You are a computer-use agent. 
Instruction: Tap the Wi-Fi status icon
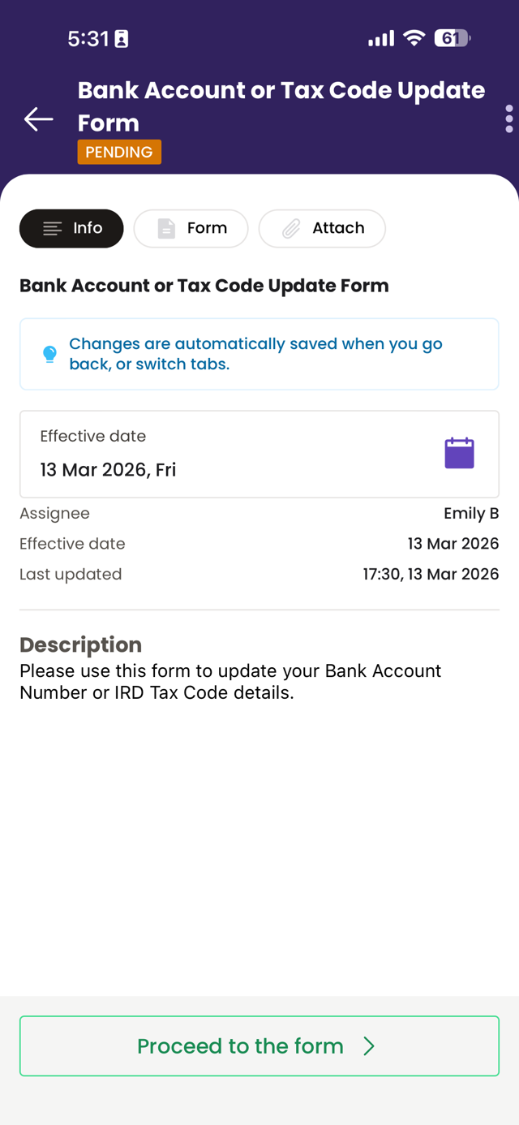(414, 38)
